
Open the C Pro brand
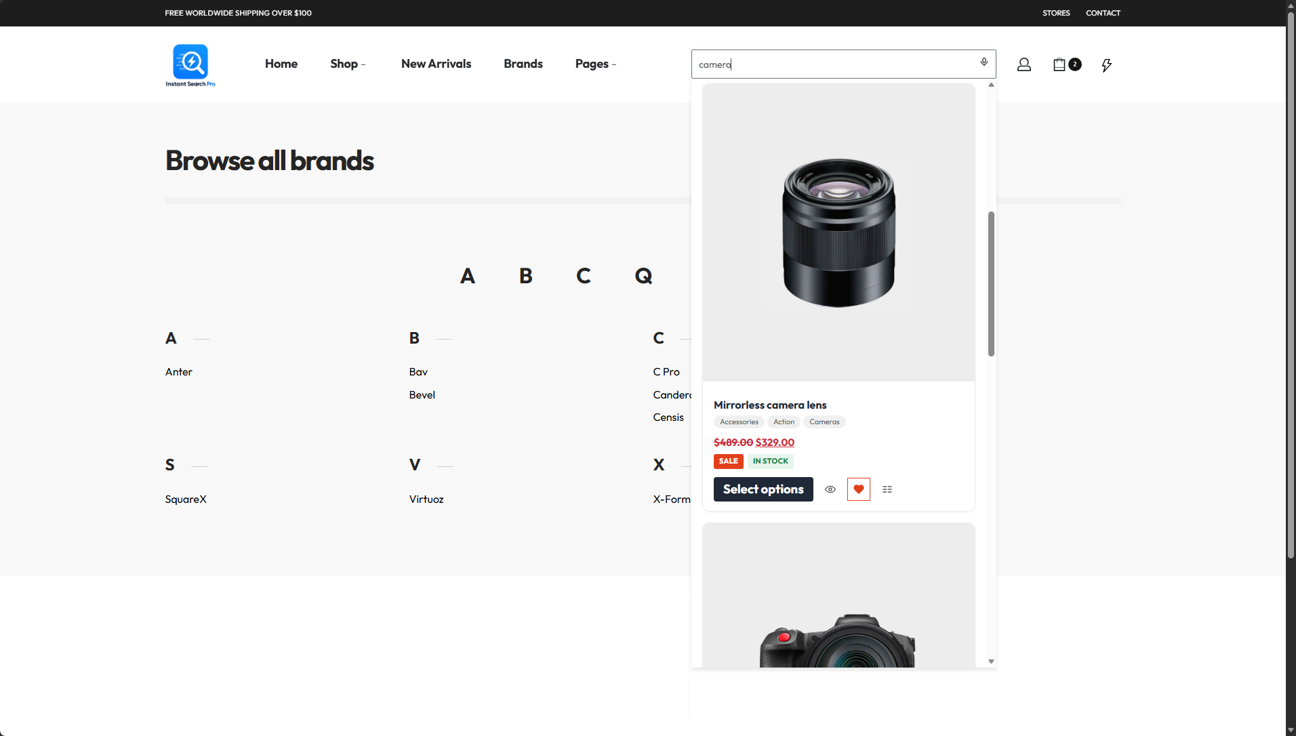click(x=666, y=372)
